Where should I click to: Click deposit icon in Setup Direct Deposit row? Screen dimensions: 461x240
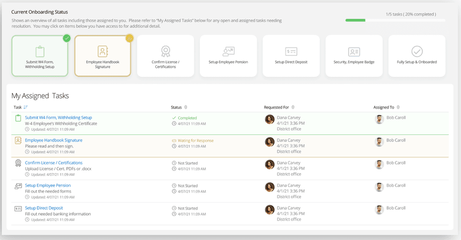[18, 208]
